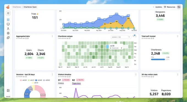187x102 pixels.
Task: Toggle v3.9.0 legend in Versions chart
Action: pyautogui.click(x=46, y=80)
